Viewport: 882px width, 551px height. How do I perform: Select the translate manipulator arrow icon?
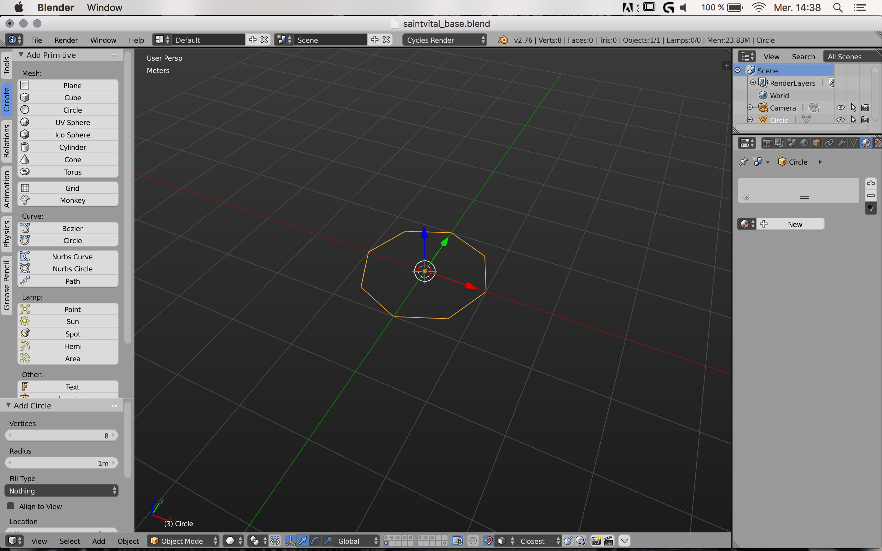(303, 541)
